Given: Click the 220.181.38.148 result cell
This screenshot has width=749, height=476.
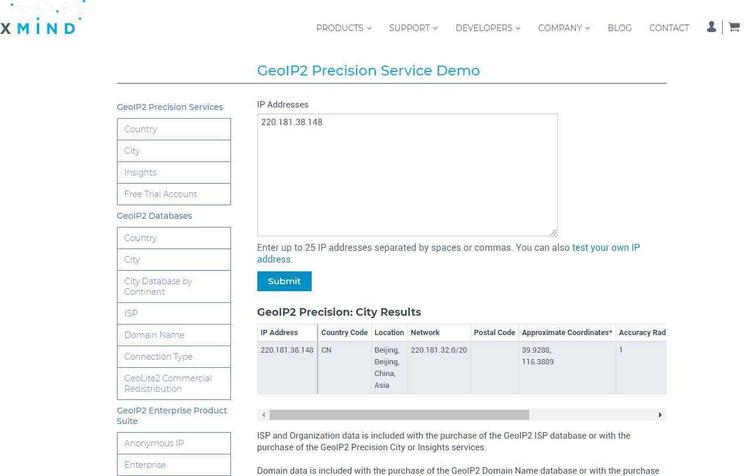Looking at the screenshot, I should point(287,368).
